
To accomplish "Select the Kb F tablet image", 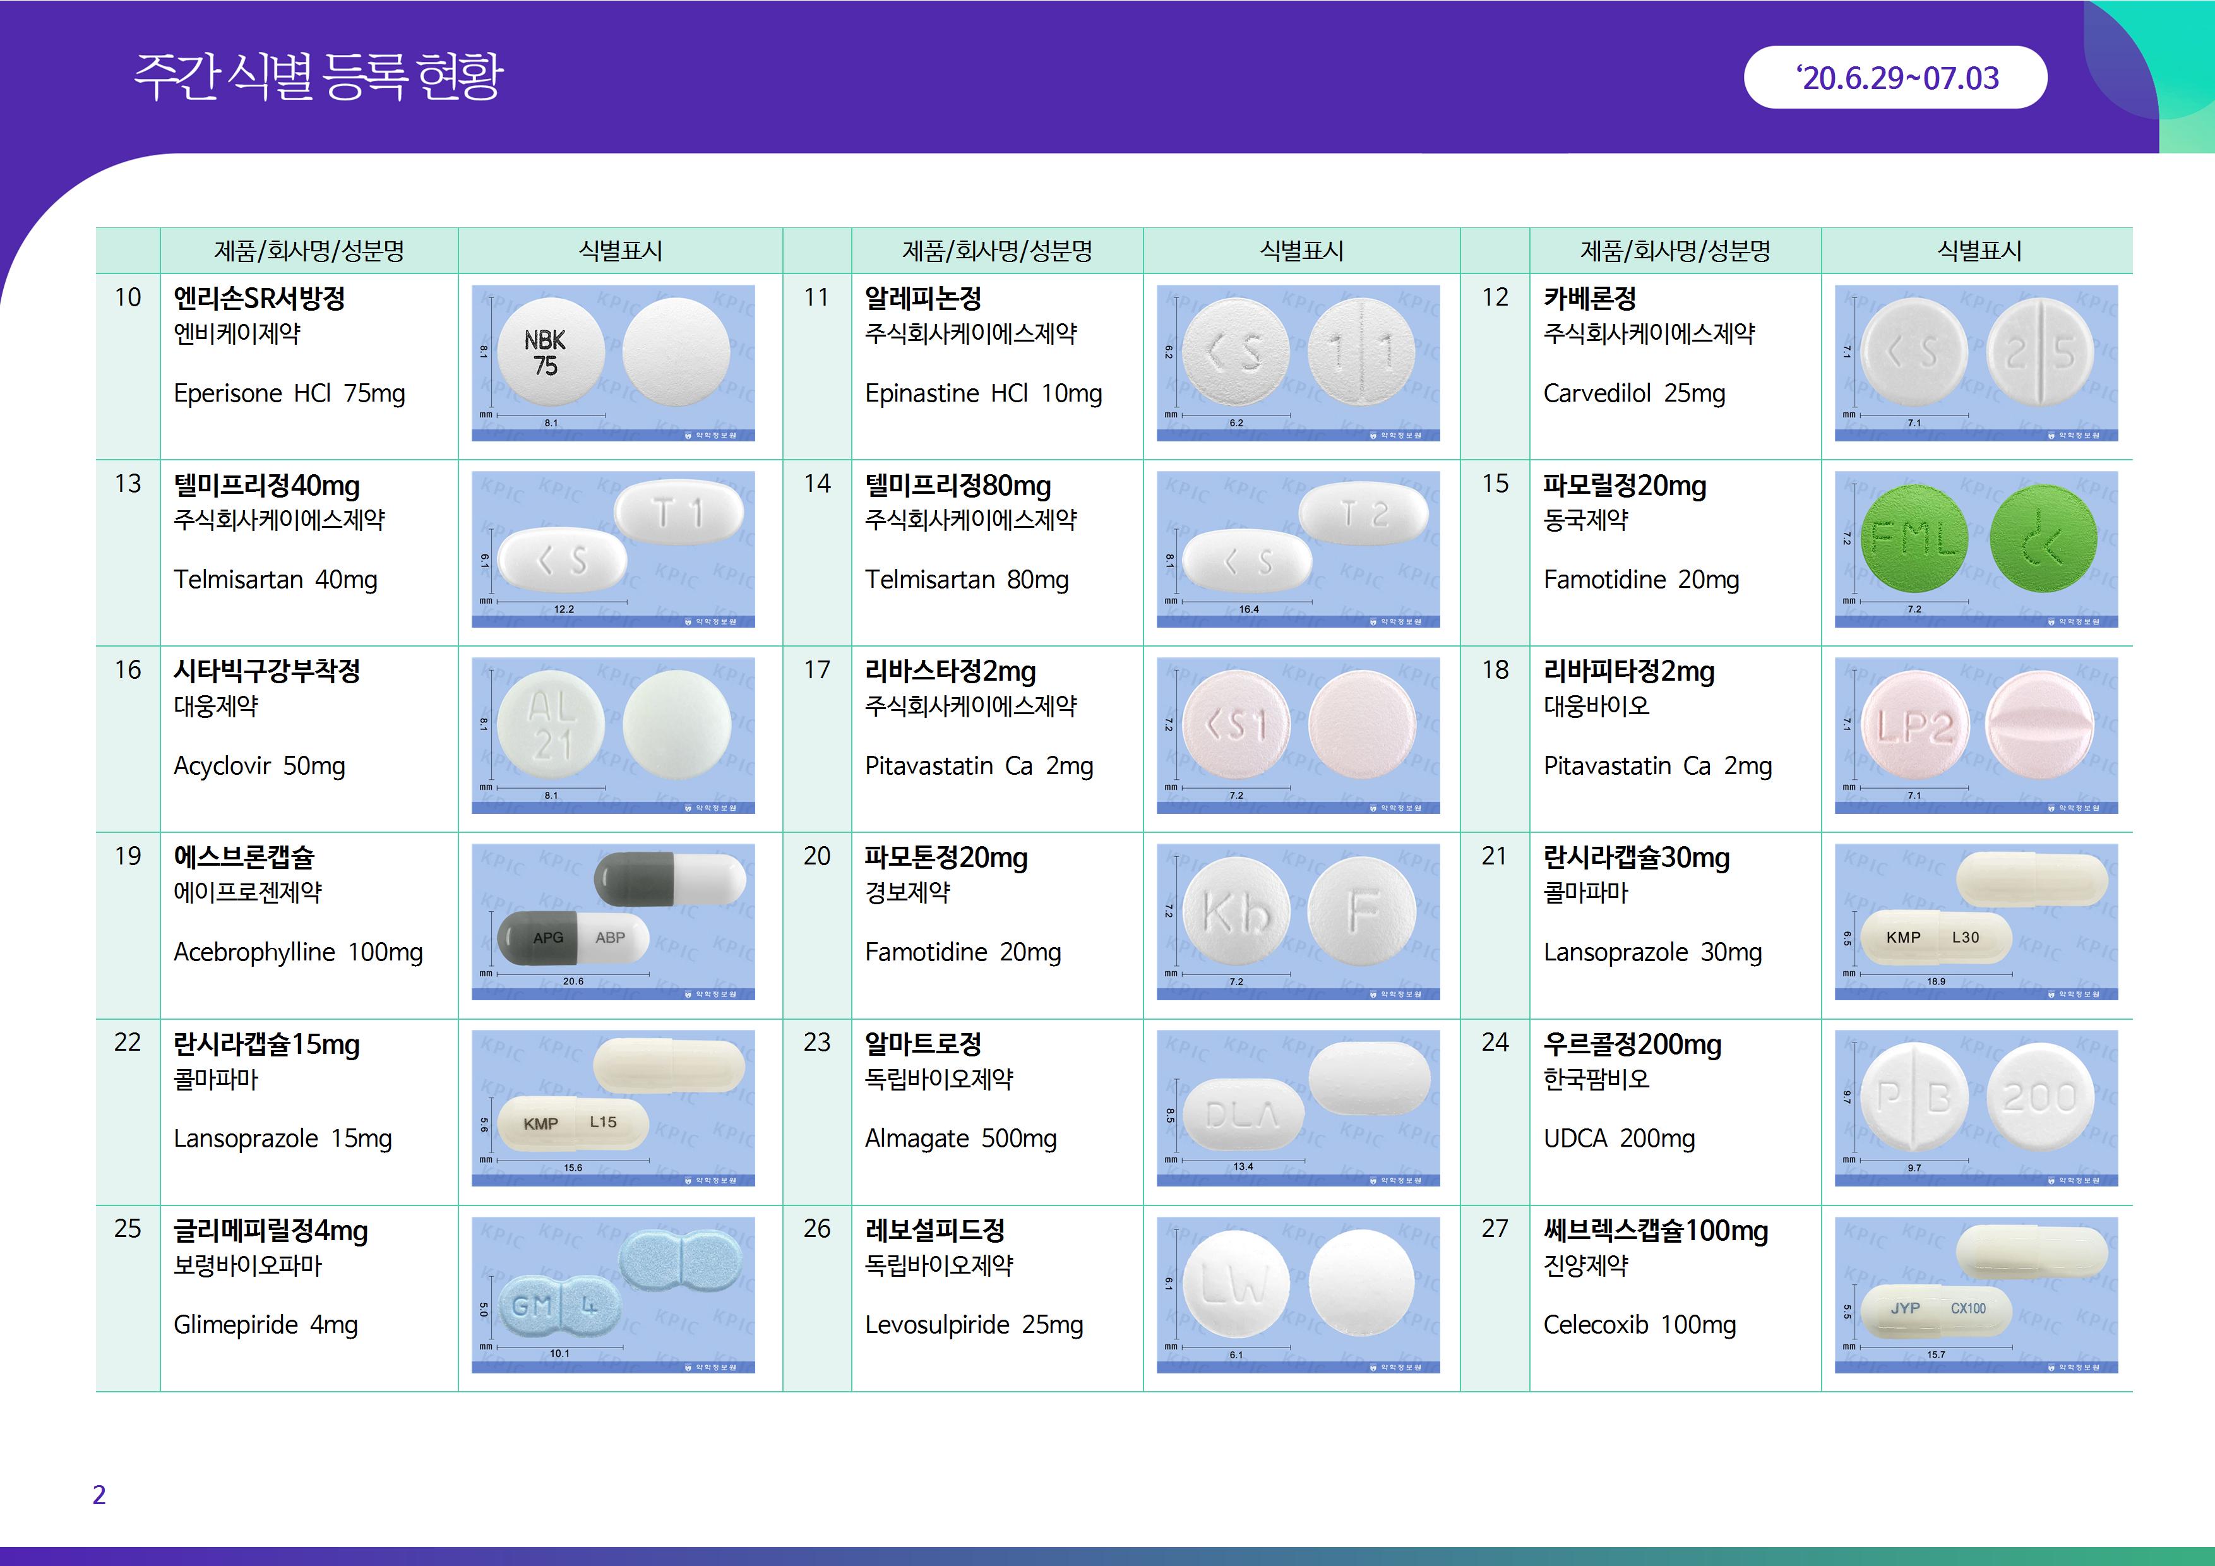I will point(1298,921).
